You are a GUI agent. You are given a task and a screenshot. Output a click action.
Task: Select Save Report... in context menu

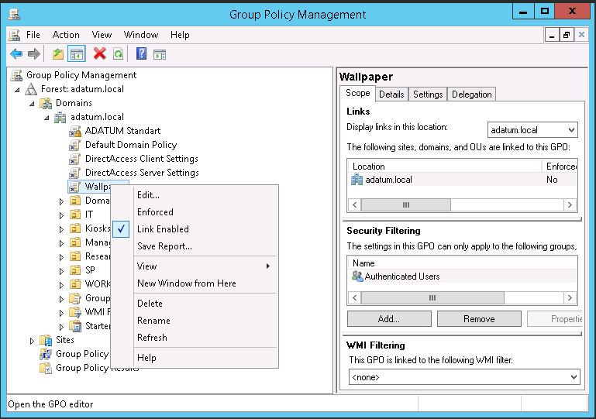tap(164, 246)
